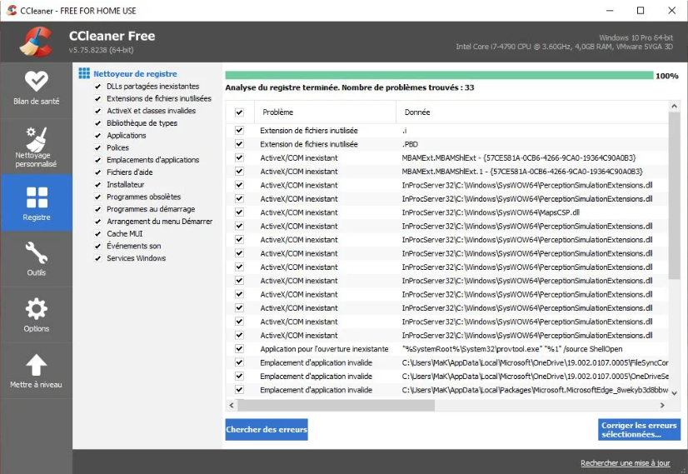Open the Registre section icon
688x474 pixels.
[36, 197]
